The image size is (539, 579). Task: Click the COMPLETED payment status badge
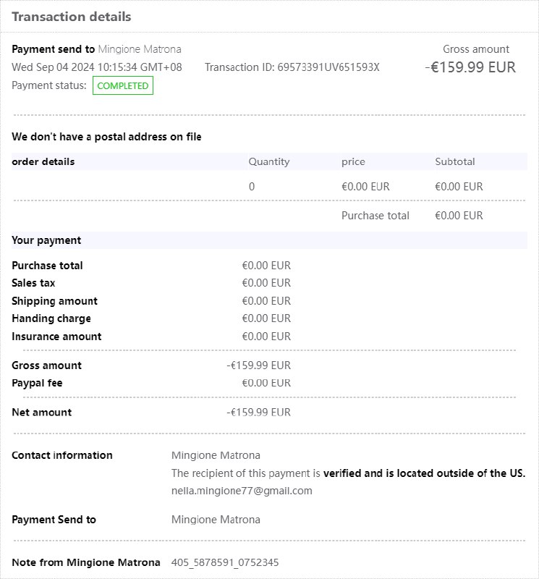[123, 86]
